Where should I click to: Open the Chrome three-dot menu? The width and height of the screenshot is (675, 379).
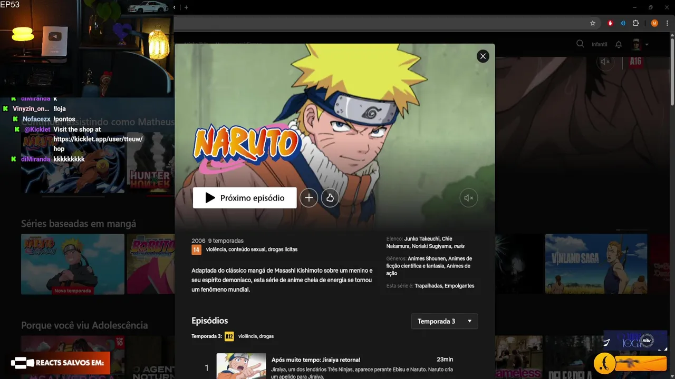tap(666, 23)
